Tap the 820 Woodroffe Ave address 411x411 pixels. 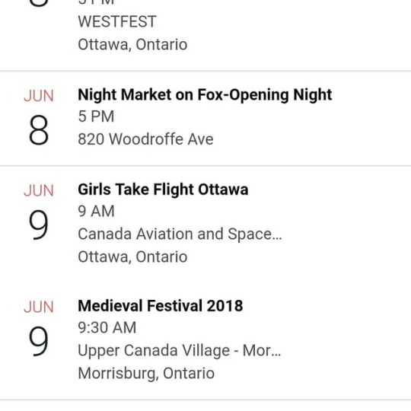point(145,139)
